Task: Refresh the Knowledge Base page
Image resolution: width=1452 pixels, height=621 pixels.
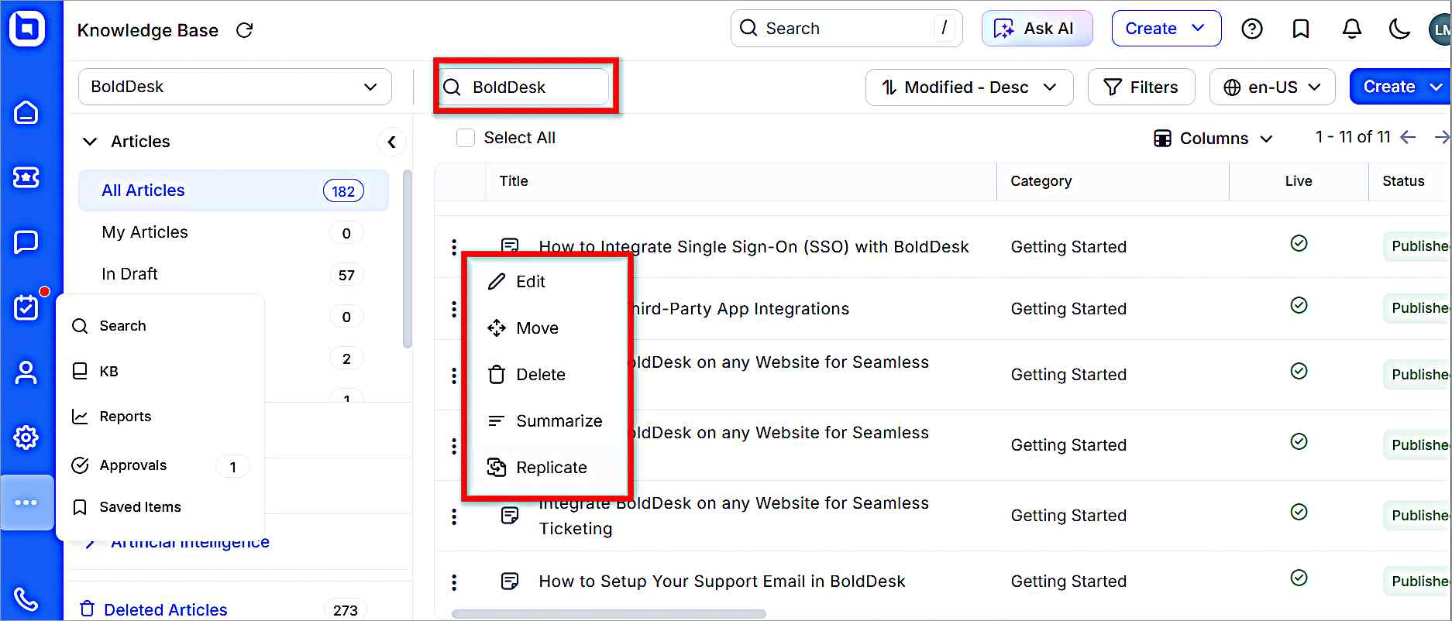Action: (x=245, y=30)
